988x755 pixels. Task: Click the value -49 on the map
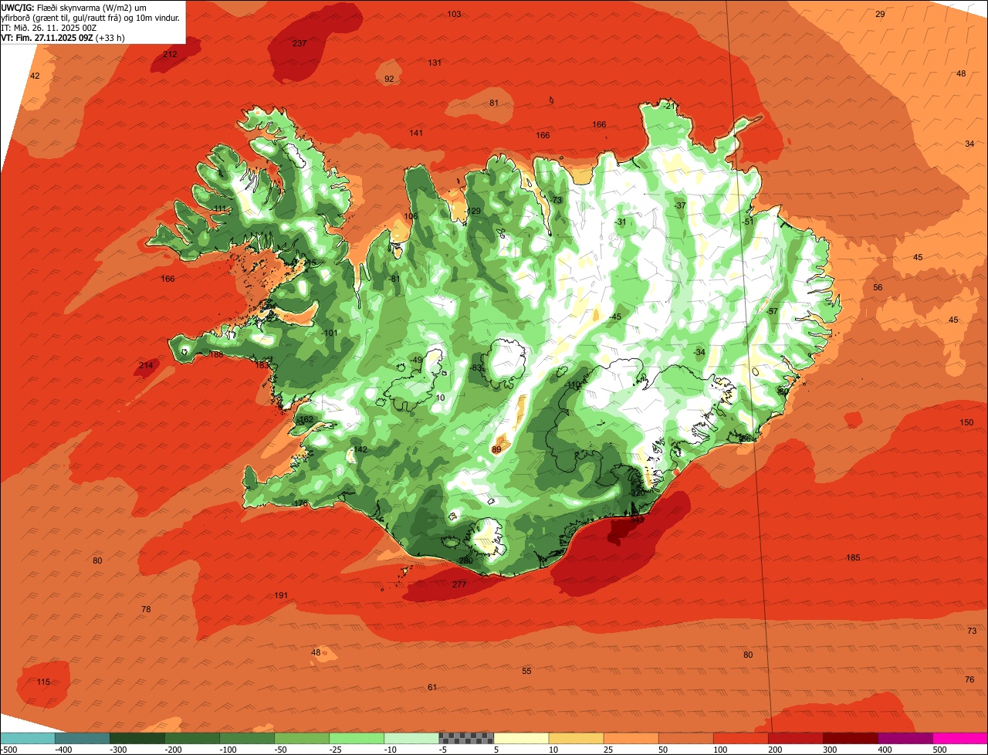pos(416,360)
